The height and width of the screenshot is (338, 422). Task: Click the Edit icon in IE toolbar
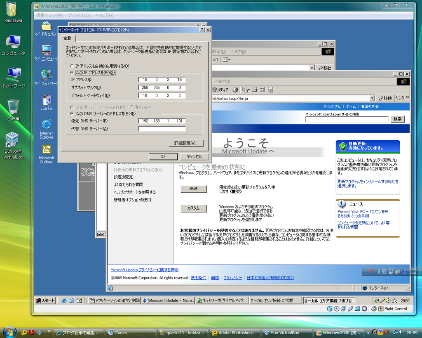(263, 90)
